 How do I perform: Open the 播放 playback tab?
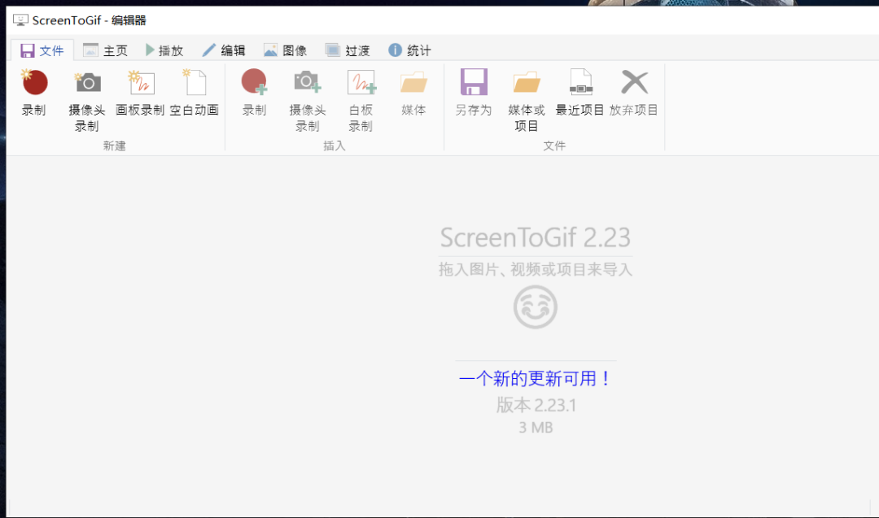click(x=164, y=50)
